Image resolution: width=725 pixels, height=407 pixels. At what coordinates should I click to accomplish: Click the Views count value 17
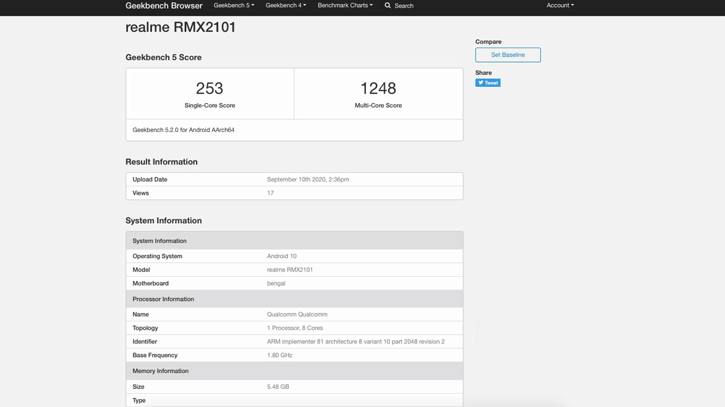[x=270, y=193]
